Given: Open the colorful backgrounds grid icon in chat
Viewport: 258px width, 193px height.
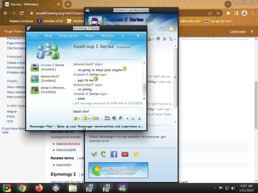Looking at the screenshot, I should [107, 118].
